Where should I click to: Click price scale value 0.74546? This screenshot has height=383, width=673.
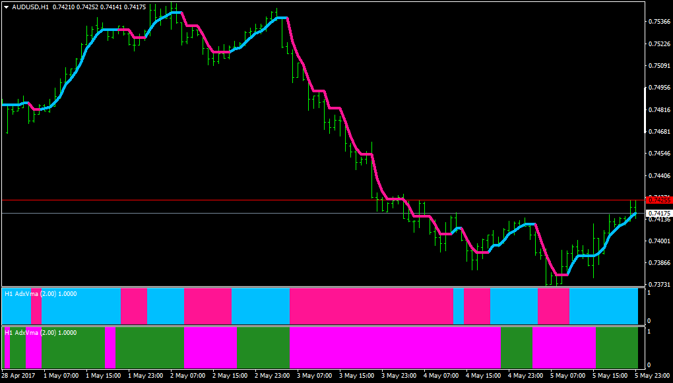(660, 153)
